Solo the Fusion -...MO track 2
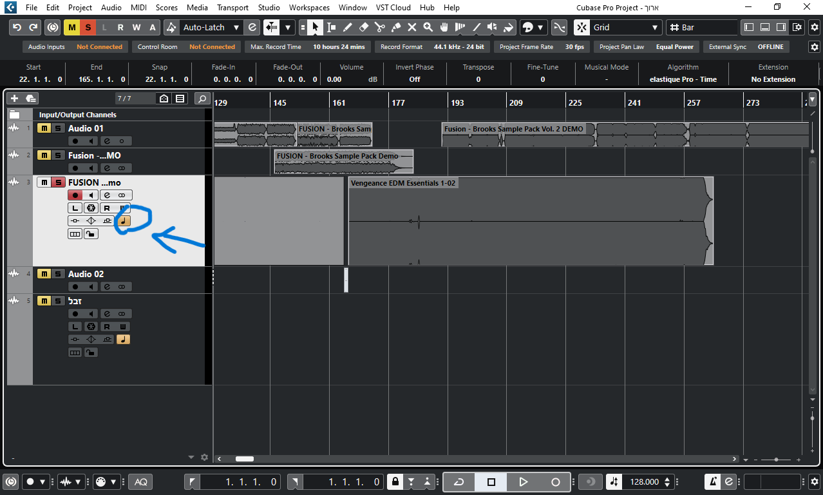This screenshot has height=495, width=823. pyautogui.click(x=58, y=155)
